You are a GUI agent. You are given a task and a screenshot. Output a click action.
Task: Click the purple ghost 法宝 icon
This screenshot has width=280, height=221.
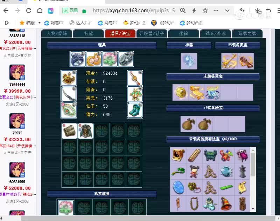[x=242, y=155]
